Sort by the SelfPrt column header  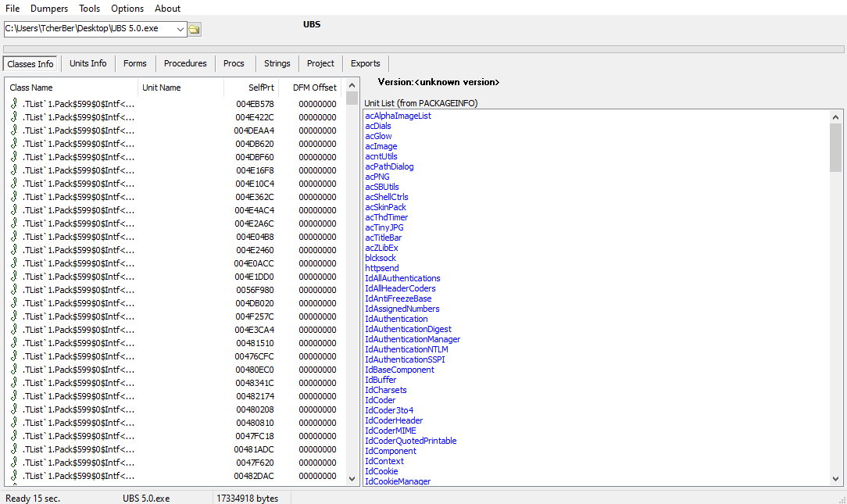251,88
